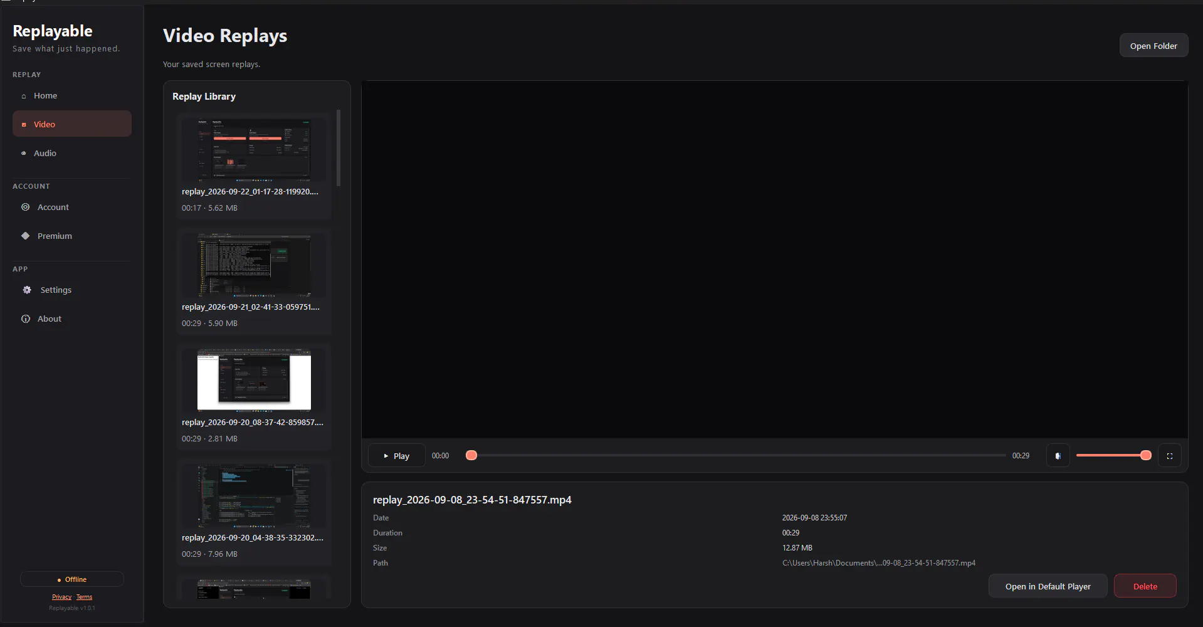The height and width of the screenshot is (627, 1203).
Task: Click the date value 2026-09-08 23:55:07
Action: (x=814, y=518)
